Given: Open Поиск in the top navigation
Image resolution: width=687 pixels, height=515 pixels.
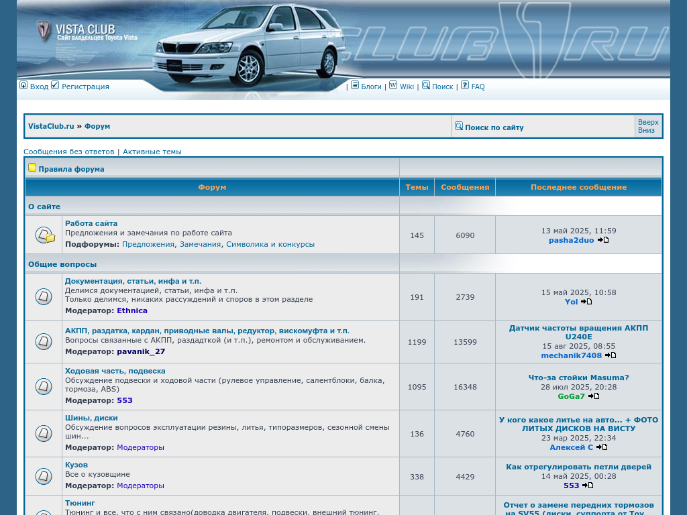Looking at the screenshot, I should point(443,87).
